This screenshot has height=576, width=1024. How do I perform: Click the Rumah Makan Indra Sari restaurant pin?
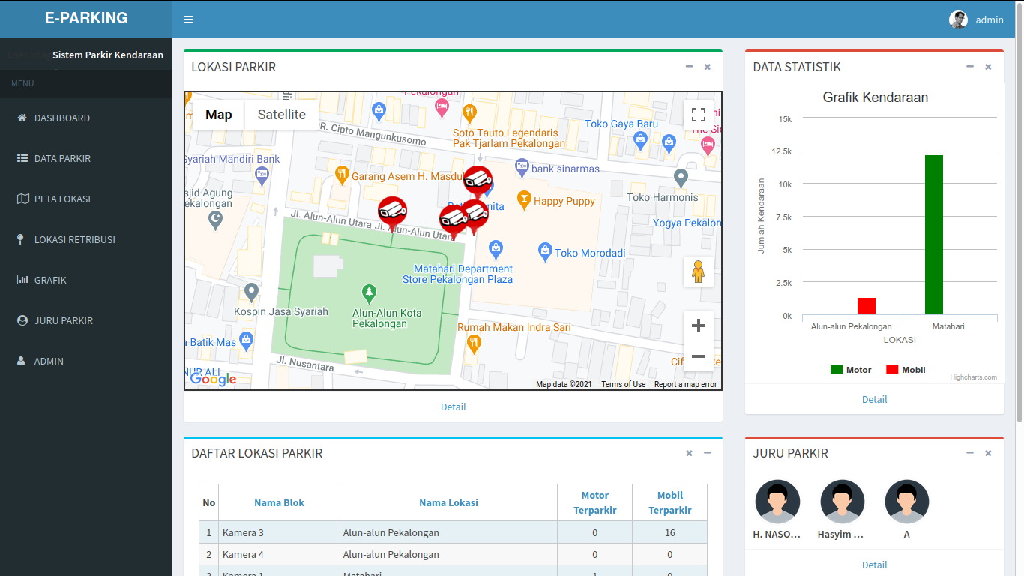(474, 343)
